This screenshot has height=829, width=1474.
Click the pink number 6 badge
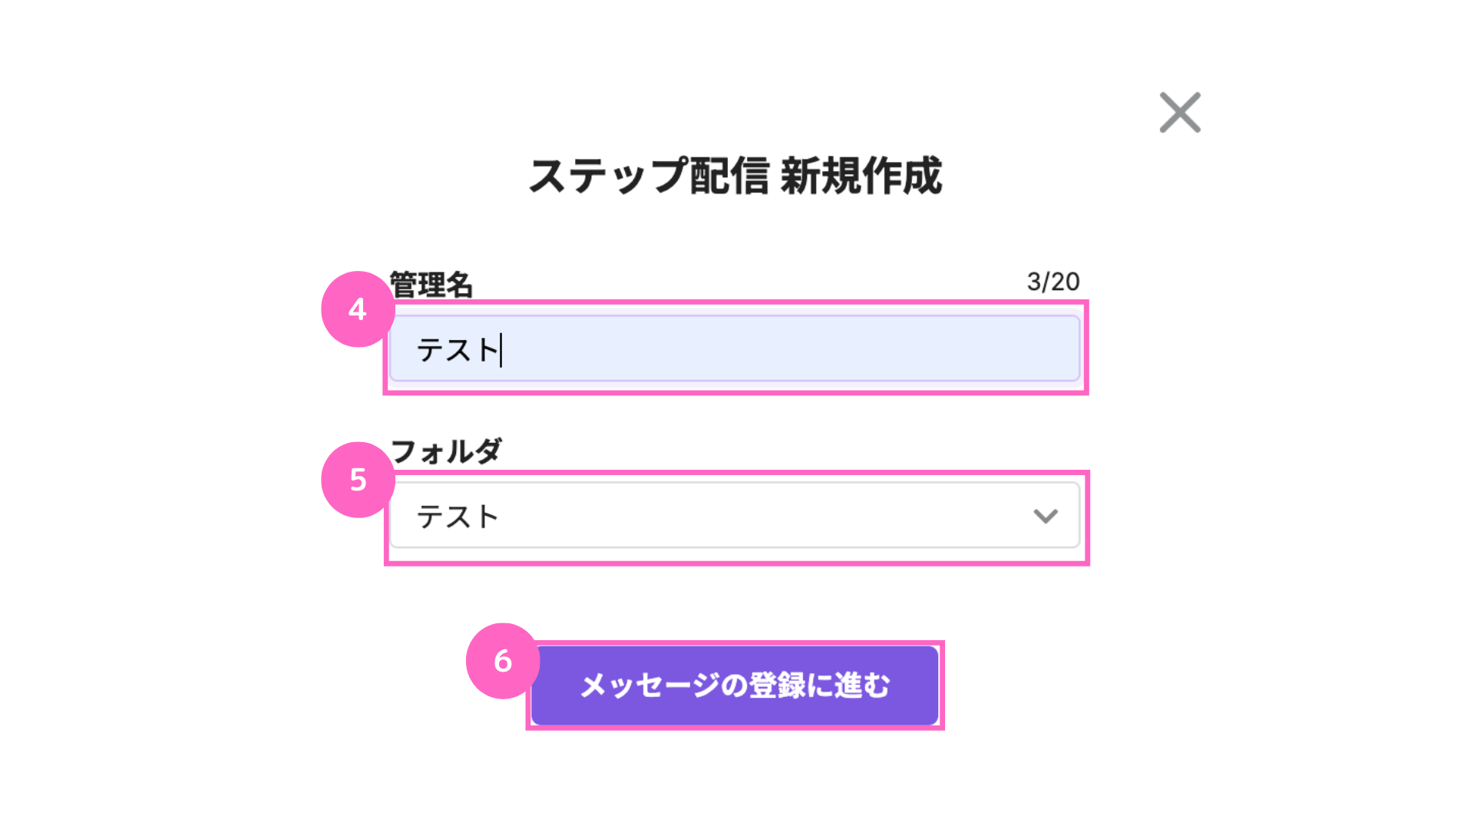coord(503,661)
